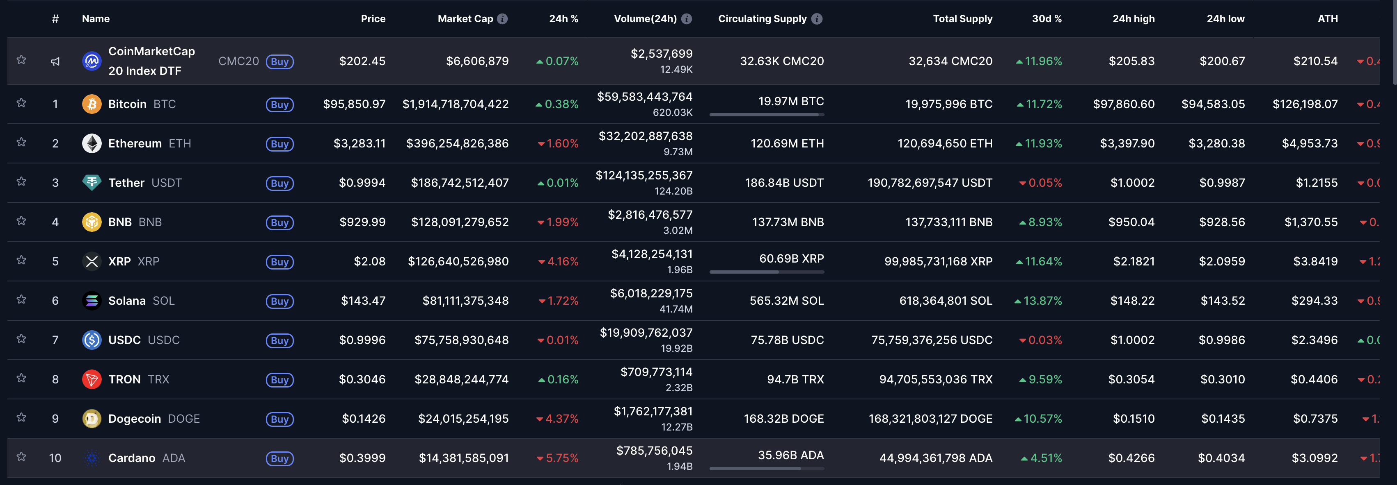The image size is (1397, 485).
Task: Sort coins by the Name header
Action: pos(96,19)
